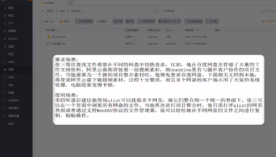This screenshot has width=276, height=157.
Task: Open the 文件同步 sync tool
Action: [212, 21]
